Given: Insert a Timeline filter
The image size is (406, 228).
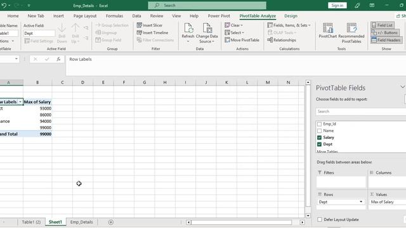Looking at the screenshot, I should pyautogui.click(x=152, y=32).
